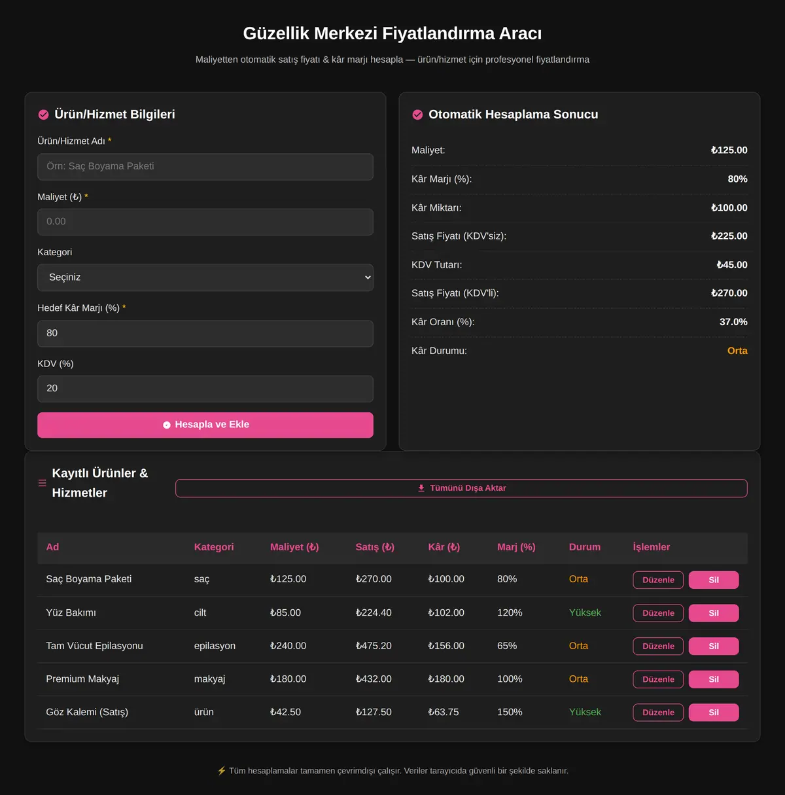Screen dimensions: 785x795
Task: Click the ₺42.50 cost cell
Action: (x=285, y=713)
